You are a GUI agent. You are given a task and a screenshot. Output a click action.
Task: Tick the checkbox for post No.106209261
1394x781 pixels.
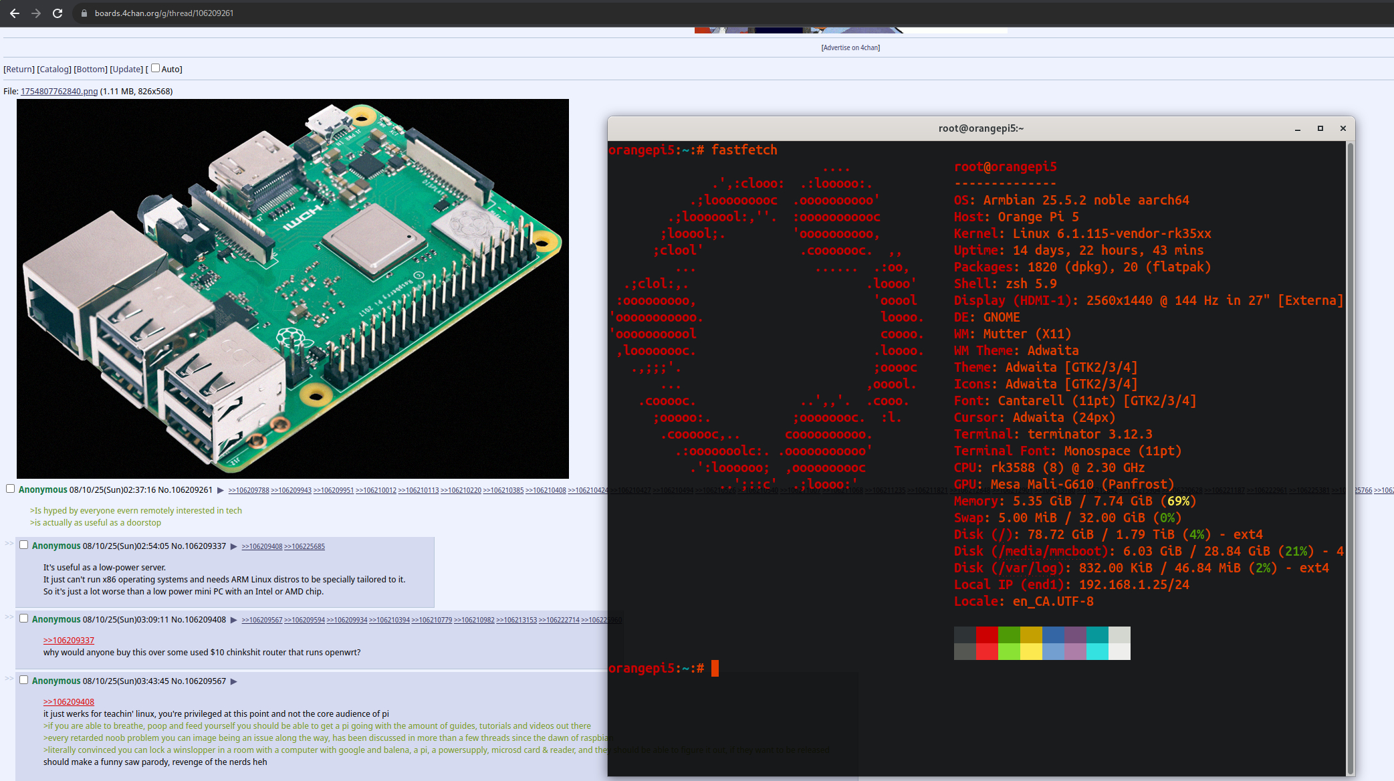[10, 489]
